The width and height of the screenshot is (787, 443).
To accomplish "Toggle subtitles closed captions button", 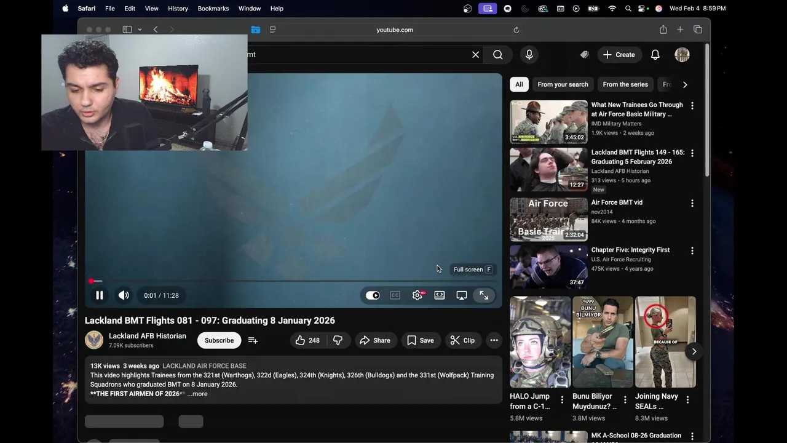I will tap(395, 295).
